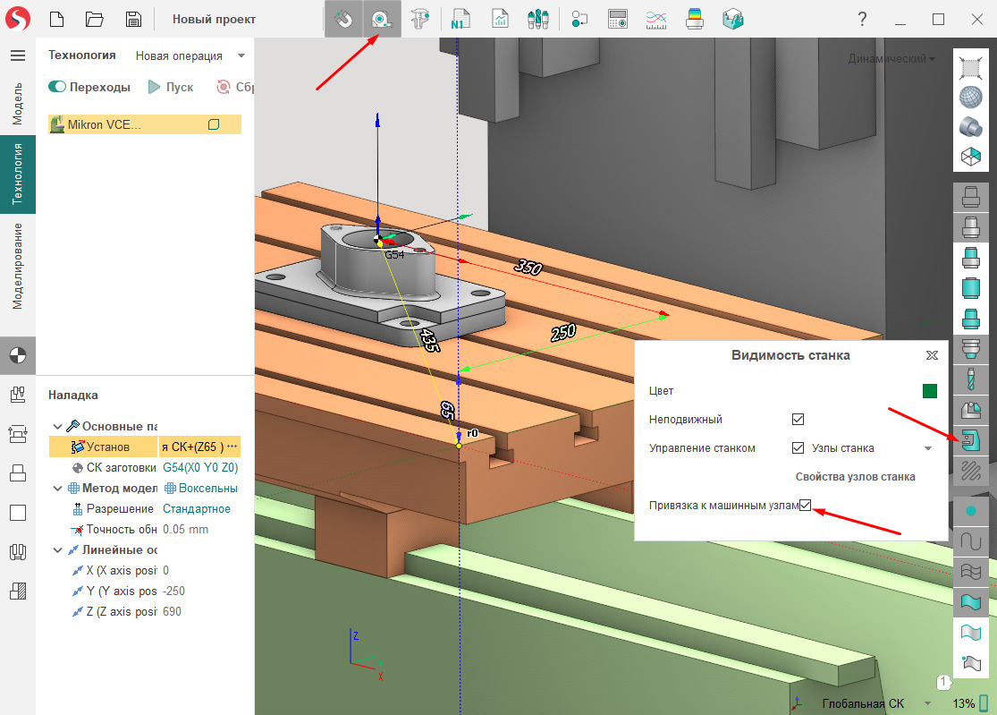Click the magnet snap icon in top toolbar
This screenshot has height=715, width=997.
(x=343, y=19)
